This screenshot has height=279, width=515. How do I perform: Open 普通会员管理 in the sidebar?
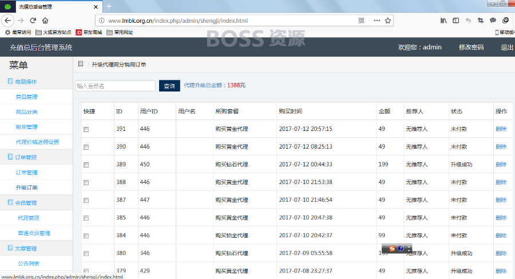coord(34,233)
